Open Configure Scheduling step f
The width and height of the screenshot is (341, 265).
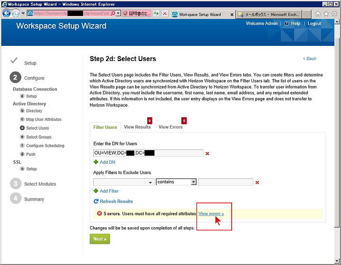click(x=42, y=146)
